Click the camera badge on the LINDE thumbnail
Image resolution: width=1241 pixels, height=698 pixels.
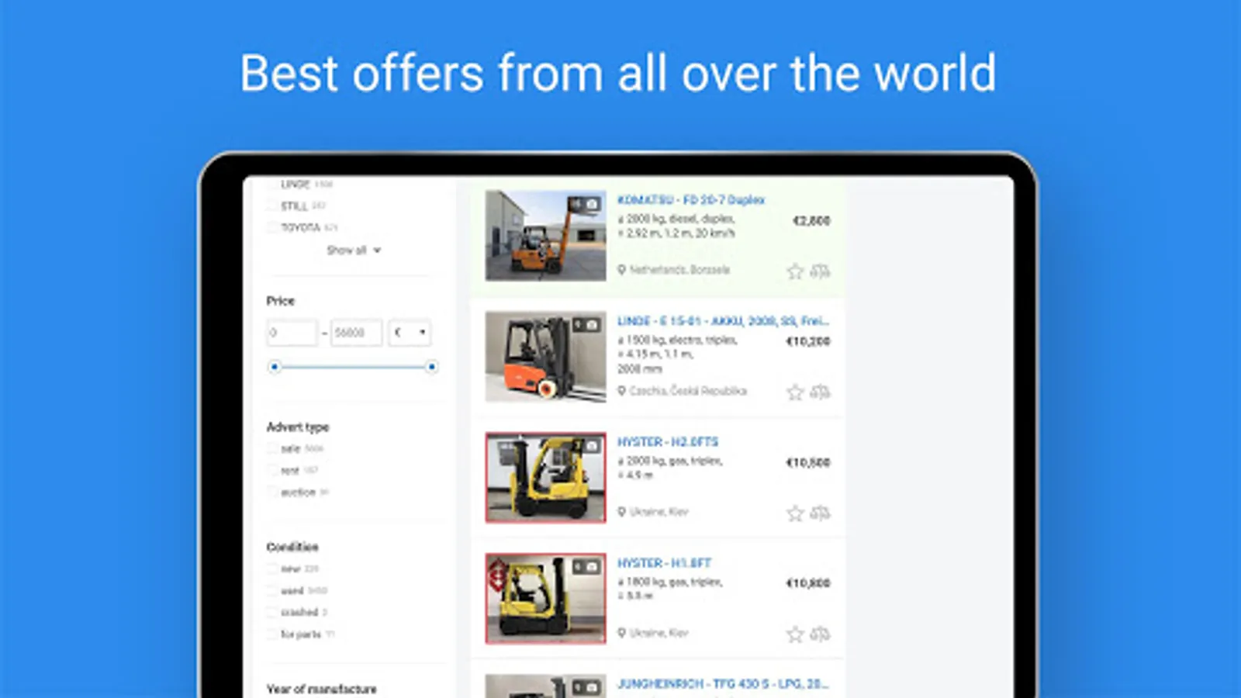586,324
